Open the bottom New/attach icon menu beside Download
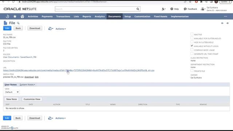Screen dimensions: 233x131 pyautogui.click(x=50, y=118)
